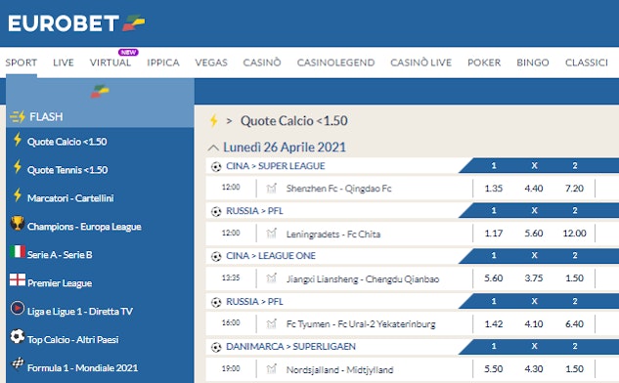Open the CASINOLEGEND tab
The width and height of the screenshot is (619, 383).
pyautogui.click(x=336, y=63)
